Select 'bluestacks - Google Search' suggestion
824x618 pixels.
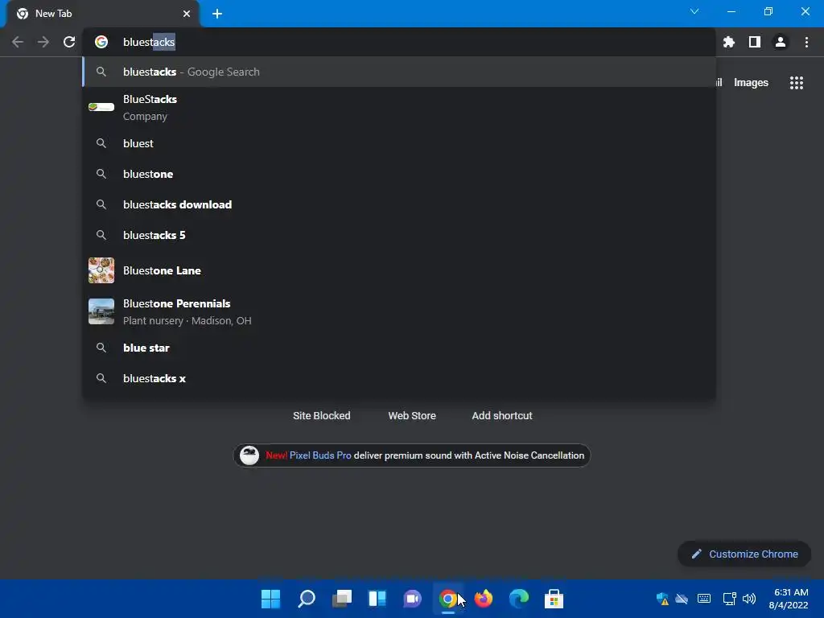pyautogui.click(x=399, y=72)
